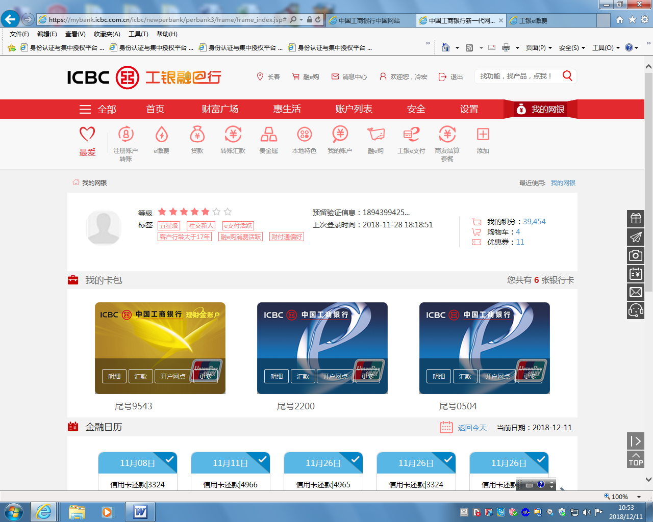Open 设置 tab in navigation bar
Viewport: 653px width, 522px height.
coord(469,109)
